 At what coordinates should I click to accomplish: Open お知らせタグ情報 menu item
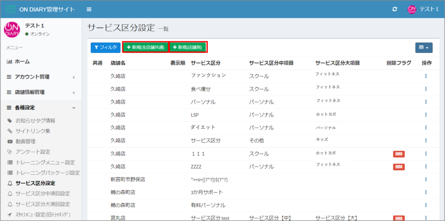(35, 121)
